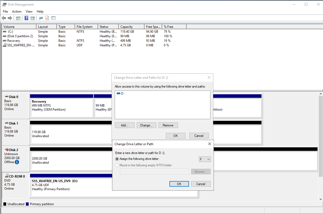323x214 pixels.
Task: Click the Disk 2 red error icon
Action: [7, 150]
